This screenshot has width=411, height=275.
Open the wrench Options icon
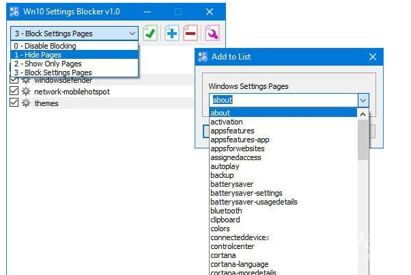(x=212, y=33)
